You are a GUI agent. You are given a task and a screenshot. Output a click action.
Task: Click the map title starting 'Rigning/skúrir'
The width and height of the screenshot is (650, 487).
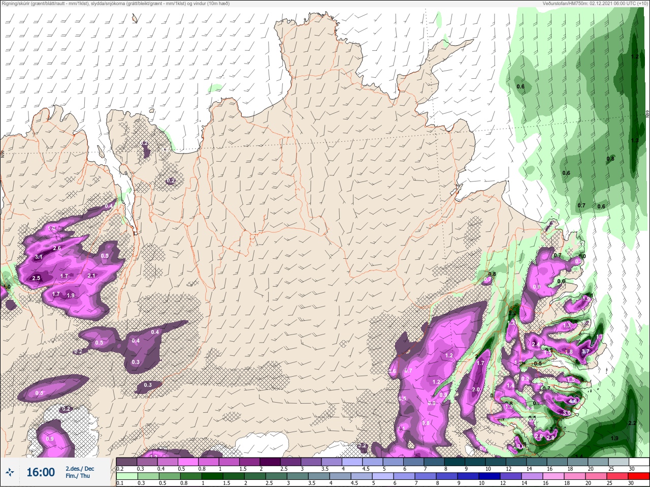pyautogui.click(x=115, y=4)
